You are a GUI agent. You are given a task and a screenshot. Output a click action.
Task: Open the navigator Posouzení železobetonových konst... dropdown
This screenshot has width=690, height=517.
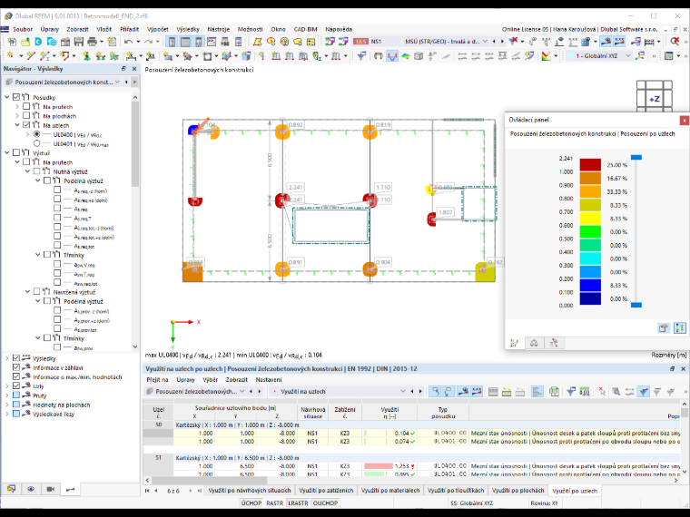coord(117,83)
